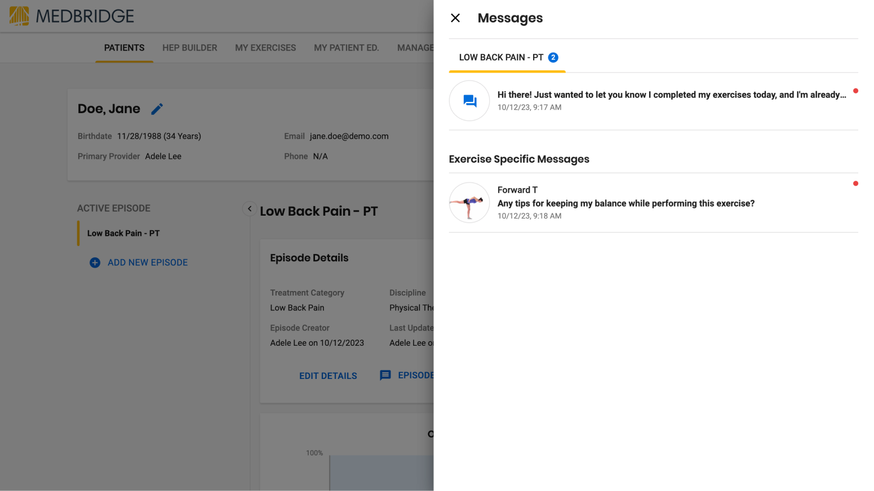Switch to MY EXERCISES tab

coord(265,48)
